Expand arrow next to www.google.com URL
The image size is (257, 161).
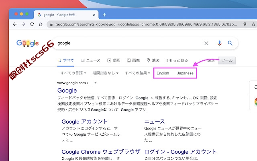click(96, 83)
